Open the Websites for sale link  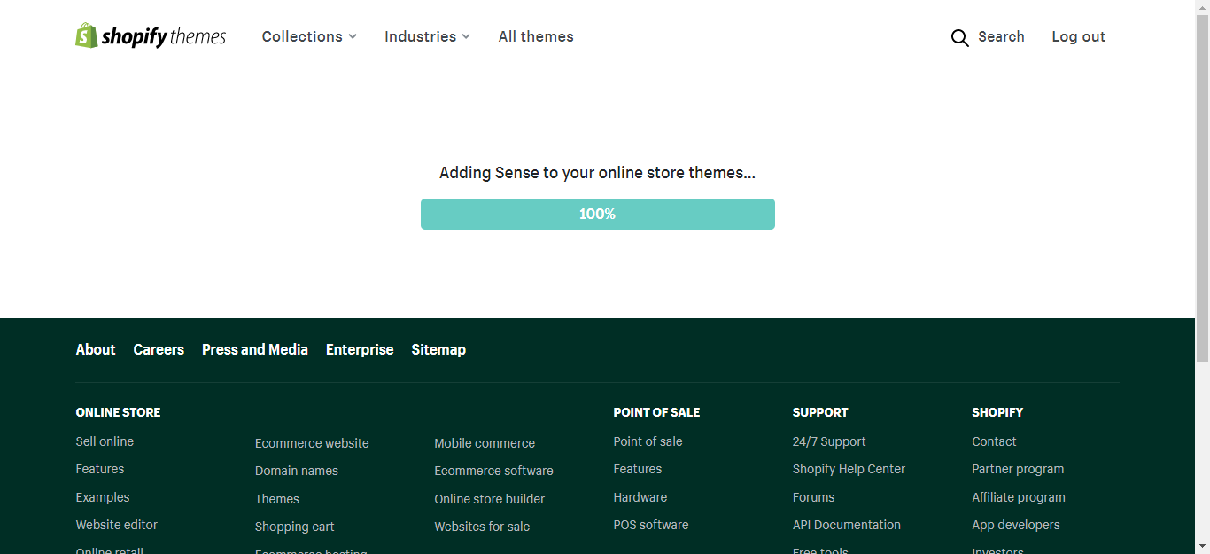click(482, 527)
